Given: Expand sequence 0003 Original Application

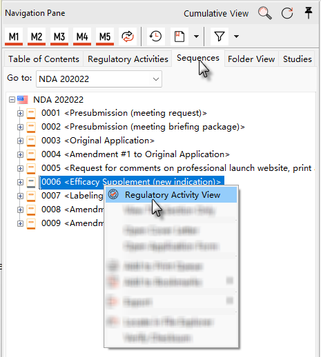Looking at the screenshot, I should pos(20,141).
